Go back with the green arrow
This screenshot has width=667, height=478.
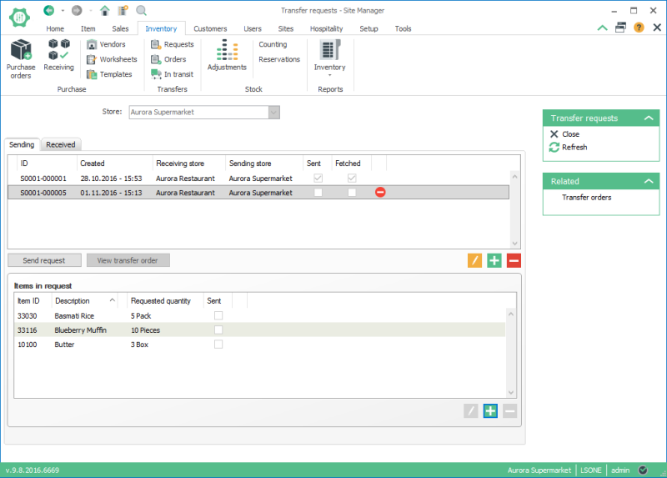49,10
